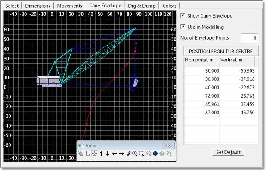
Task: Select vertical cell 37.459
Action: coord(239,104)
